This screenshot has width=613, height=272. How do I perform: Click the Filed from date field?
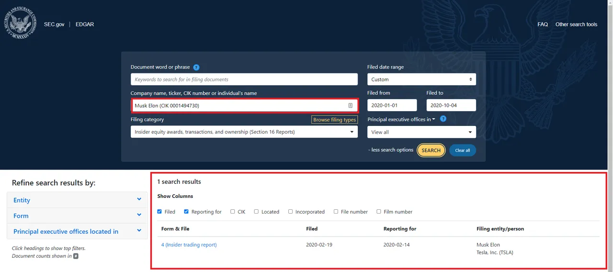392,105
